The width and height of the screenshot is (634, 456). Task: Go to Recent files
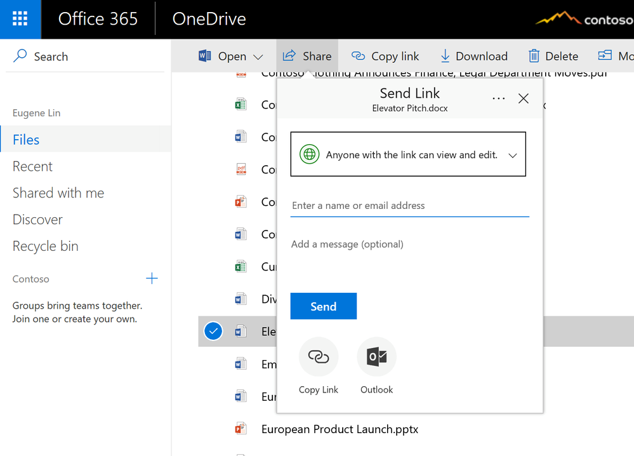coord(32,166)
